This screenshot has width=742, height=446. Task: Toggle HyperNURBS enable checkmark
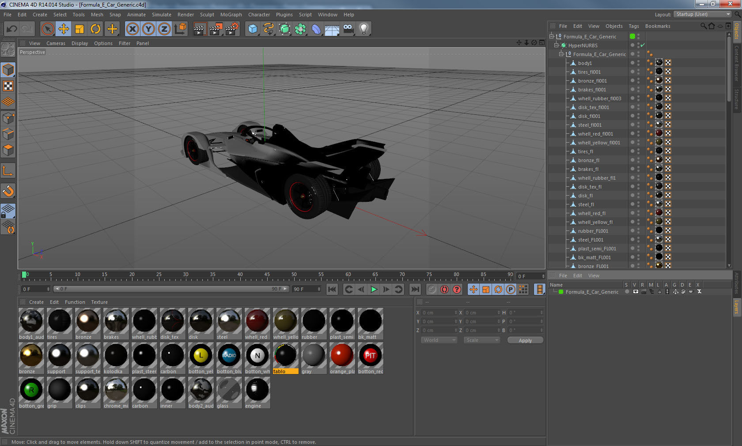[643, 45]
